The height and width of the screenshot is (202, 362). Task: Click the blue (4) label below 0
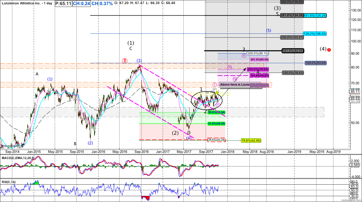tap(189, 138)
